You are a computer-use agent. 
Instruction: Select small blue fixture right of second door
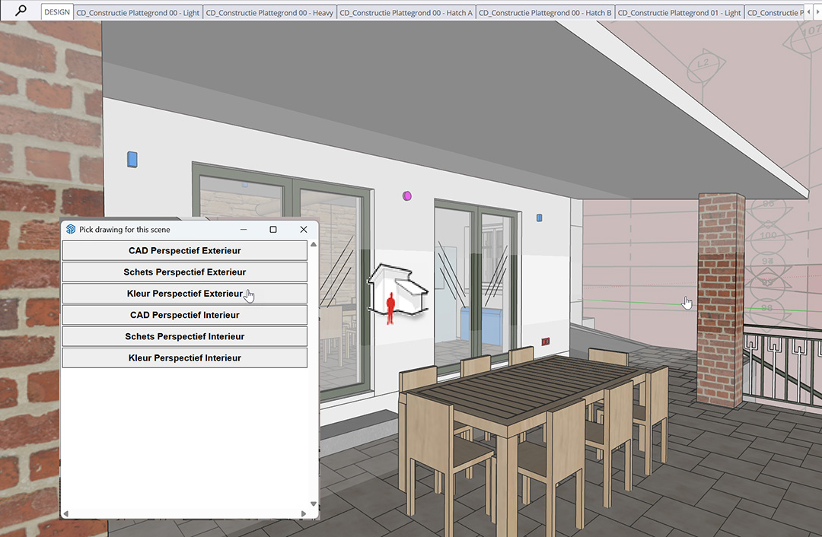coord(539,218)
